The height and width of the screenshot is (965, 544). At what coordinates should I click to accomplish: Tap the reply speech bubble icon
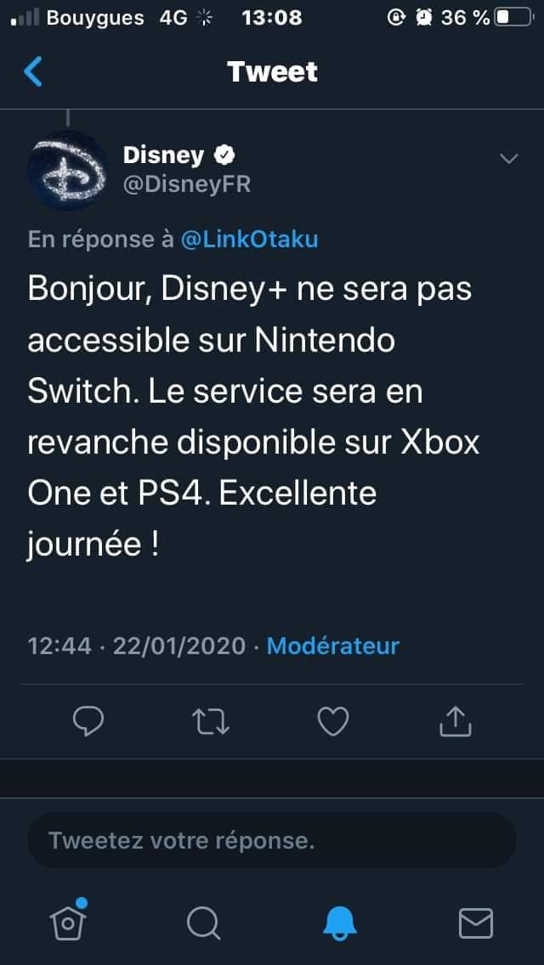click(x=88, y=720)
